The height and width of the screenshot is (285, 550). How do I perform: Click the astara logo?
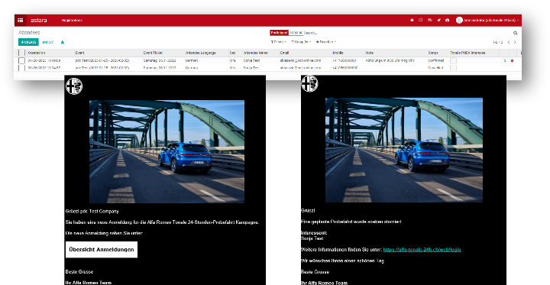pyautogui.click(x=39, y=21)
